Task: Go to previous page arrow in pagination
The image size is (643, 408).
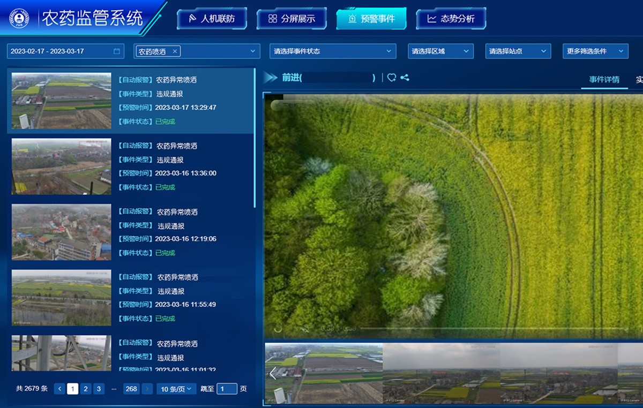Action: (59, 389)
